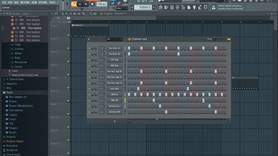
Task: Open the graph editor icon in Channel rack
Action: (x=229, y=39)
